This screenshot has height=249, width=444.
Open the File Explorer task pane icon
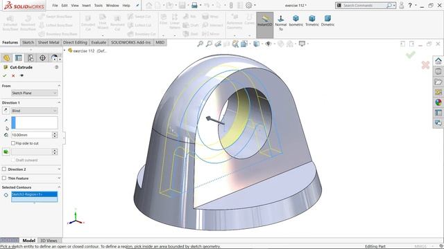[x=438, y=82]
